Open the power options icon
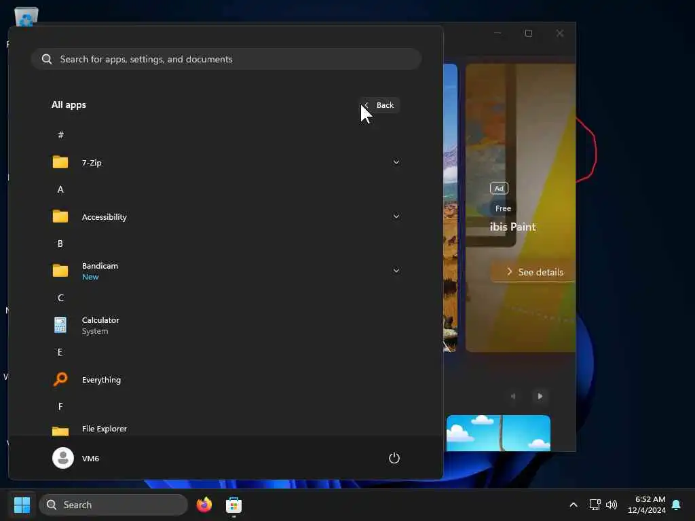 coord(394,458)
